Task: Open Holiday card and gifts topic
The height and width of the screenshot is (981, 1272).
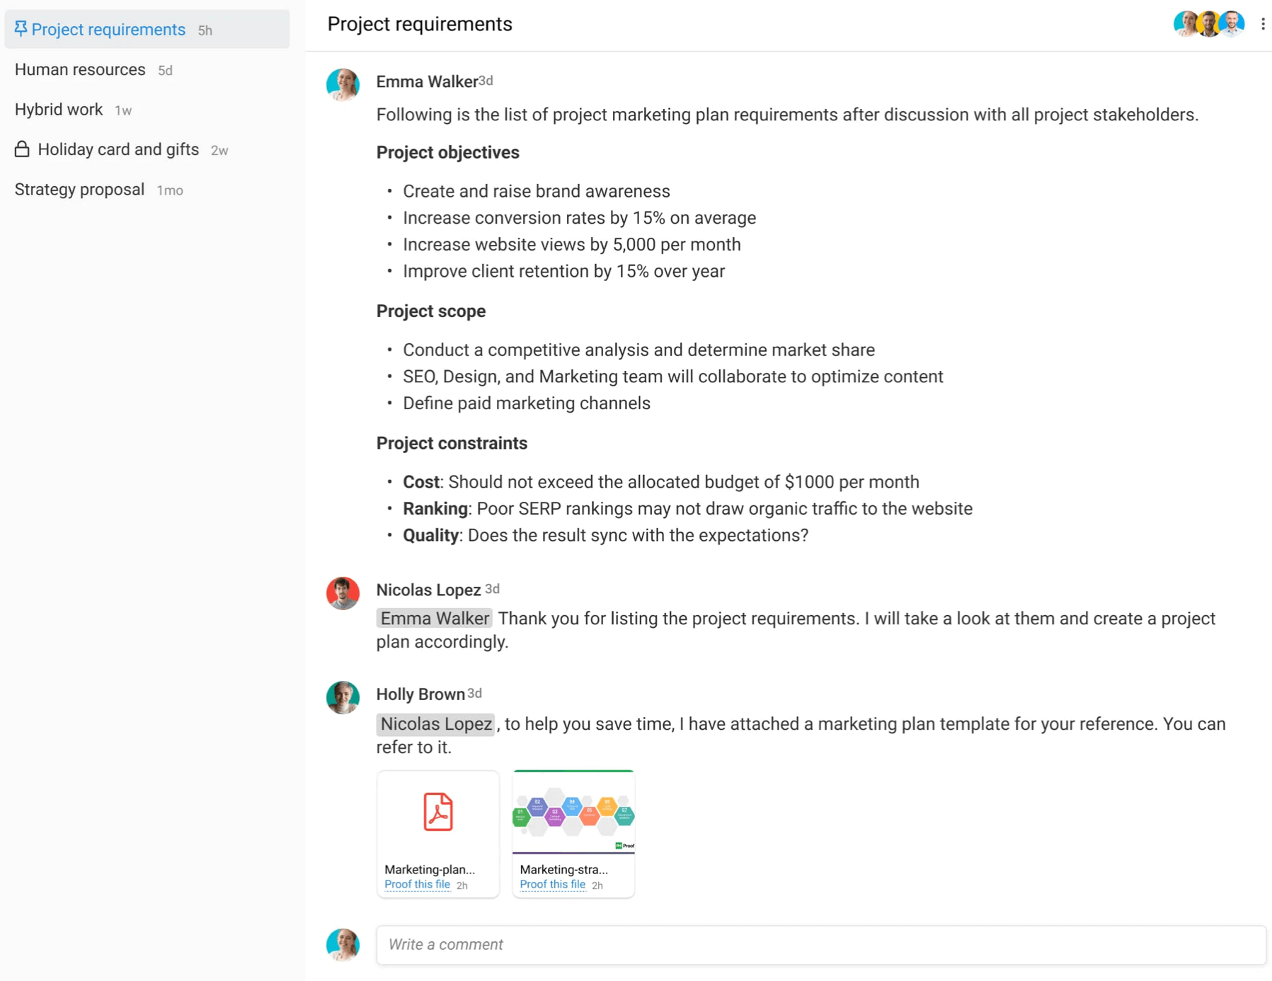Action: pyautogui.click(x=118, y=149)
